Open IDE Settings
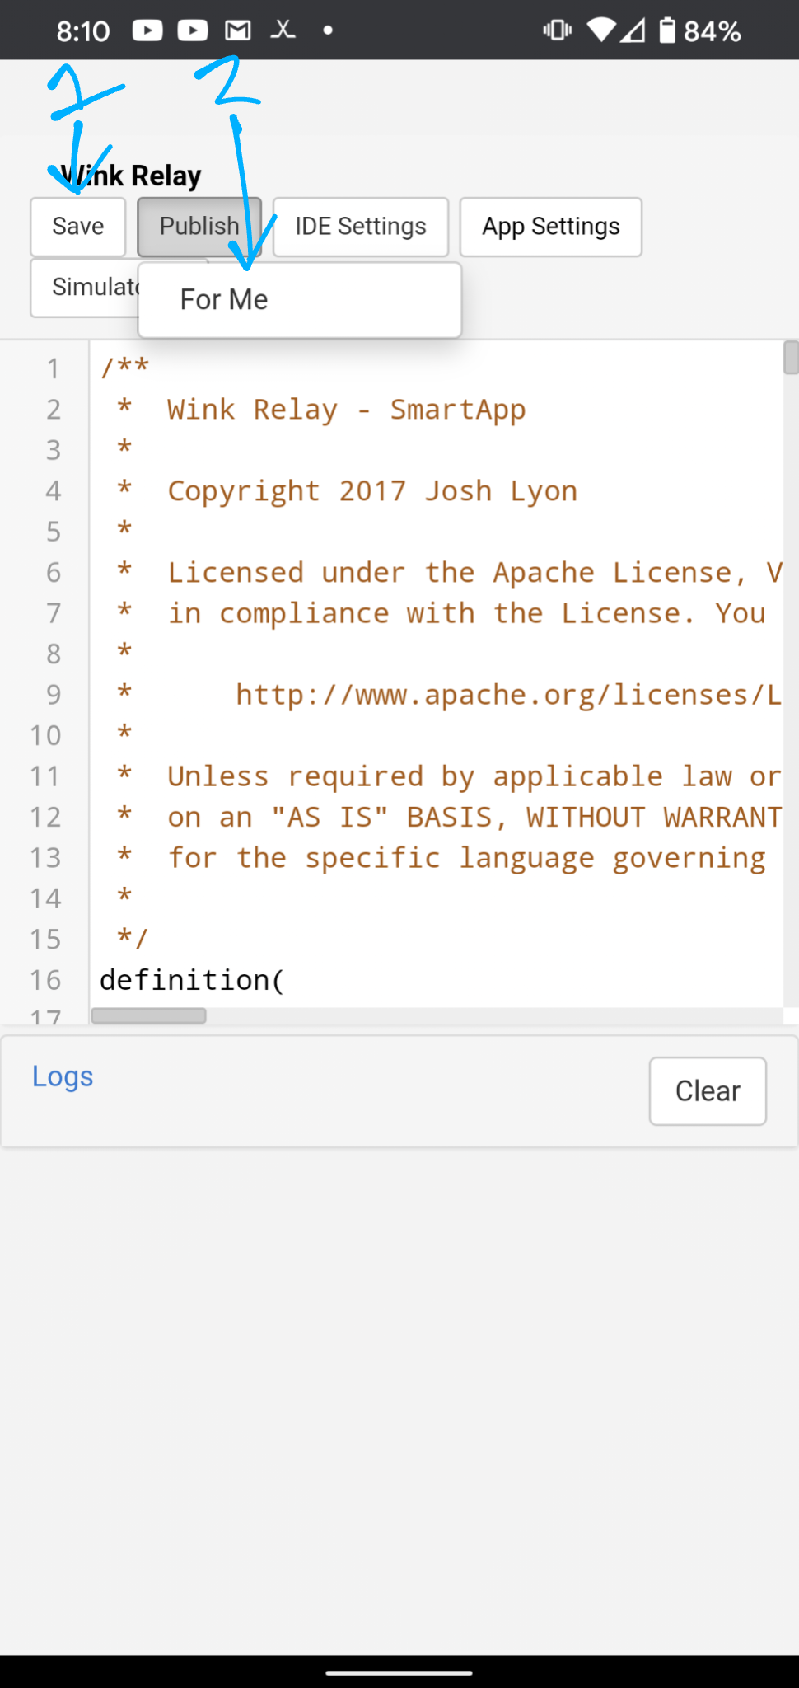799x1688 pixels. point(361,227)
